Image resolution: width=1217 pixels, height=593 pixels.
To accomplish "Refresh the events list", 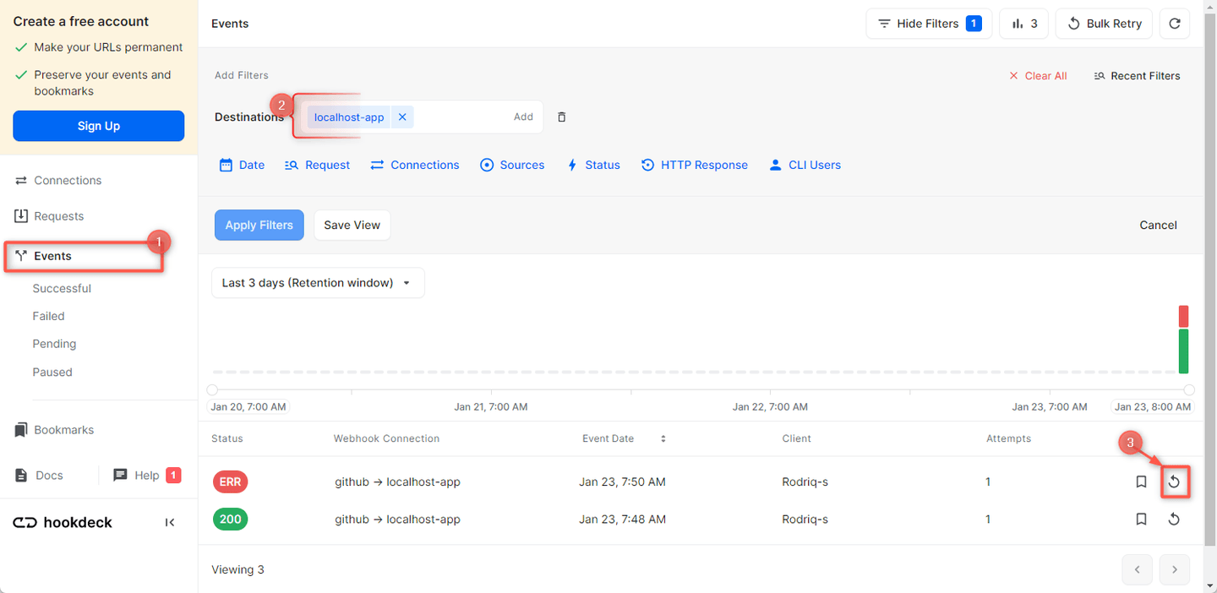I will point(1174,24).
